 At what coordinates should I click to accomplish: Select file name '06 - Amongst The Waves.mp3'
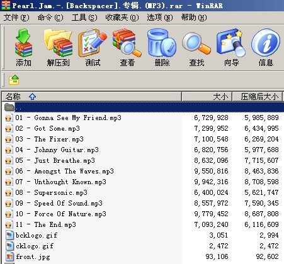(64, 171)
